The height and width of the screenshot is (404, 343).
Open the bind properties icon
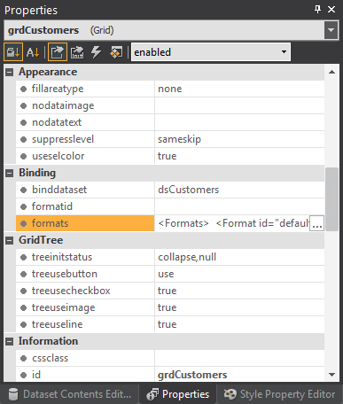click(x=77, y=52)
